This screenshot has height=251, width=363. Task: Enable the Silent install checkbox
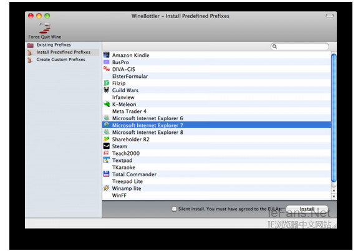click(x=174, y=209)
